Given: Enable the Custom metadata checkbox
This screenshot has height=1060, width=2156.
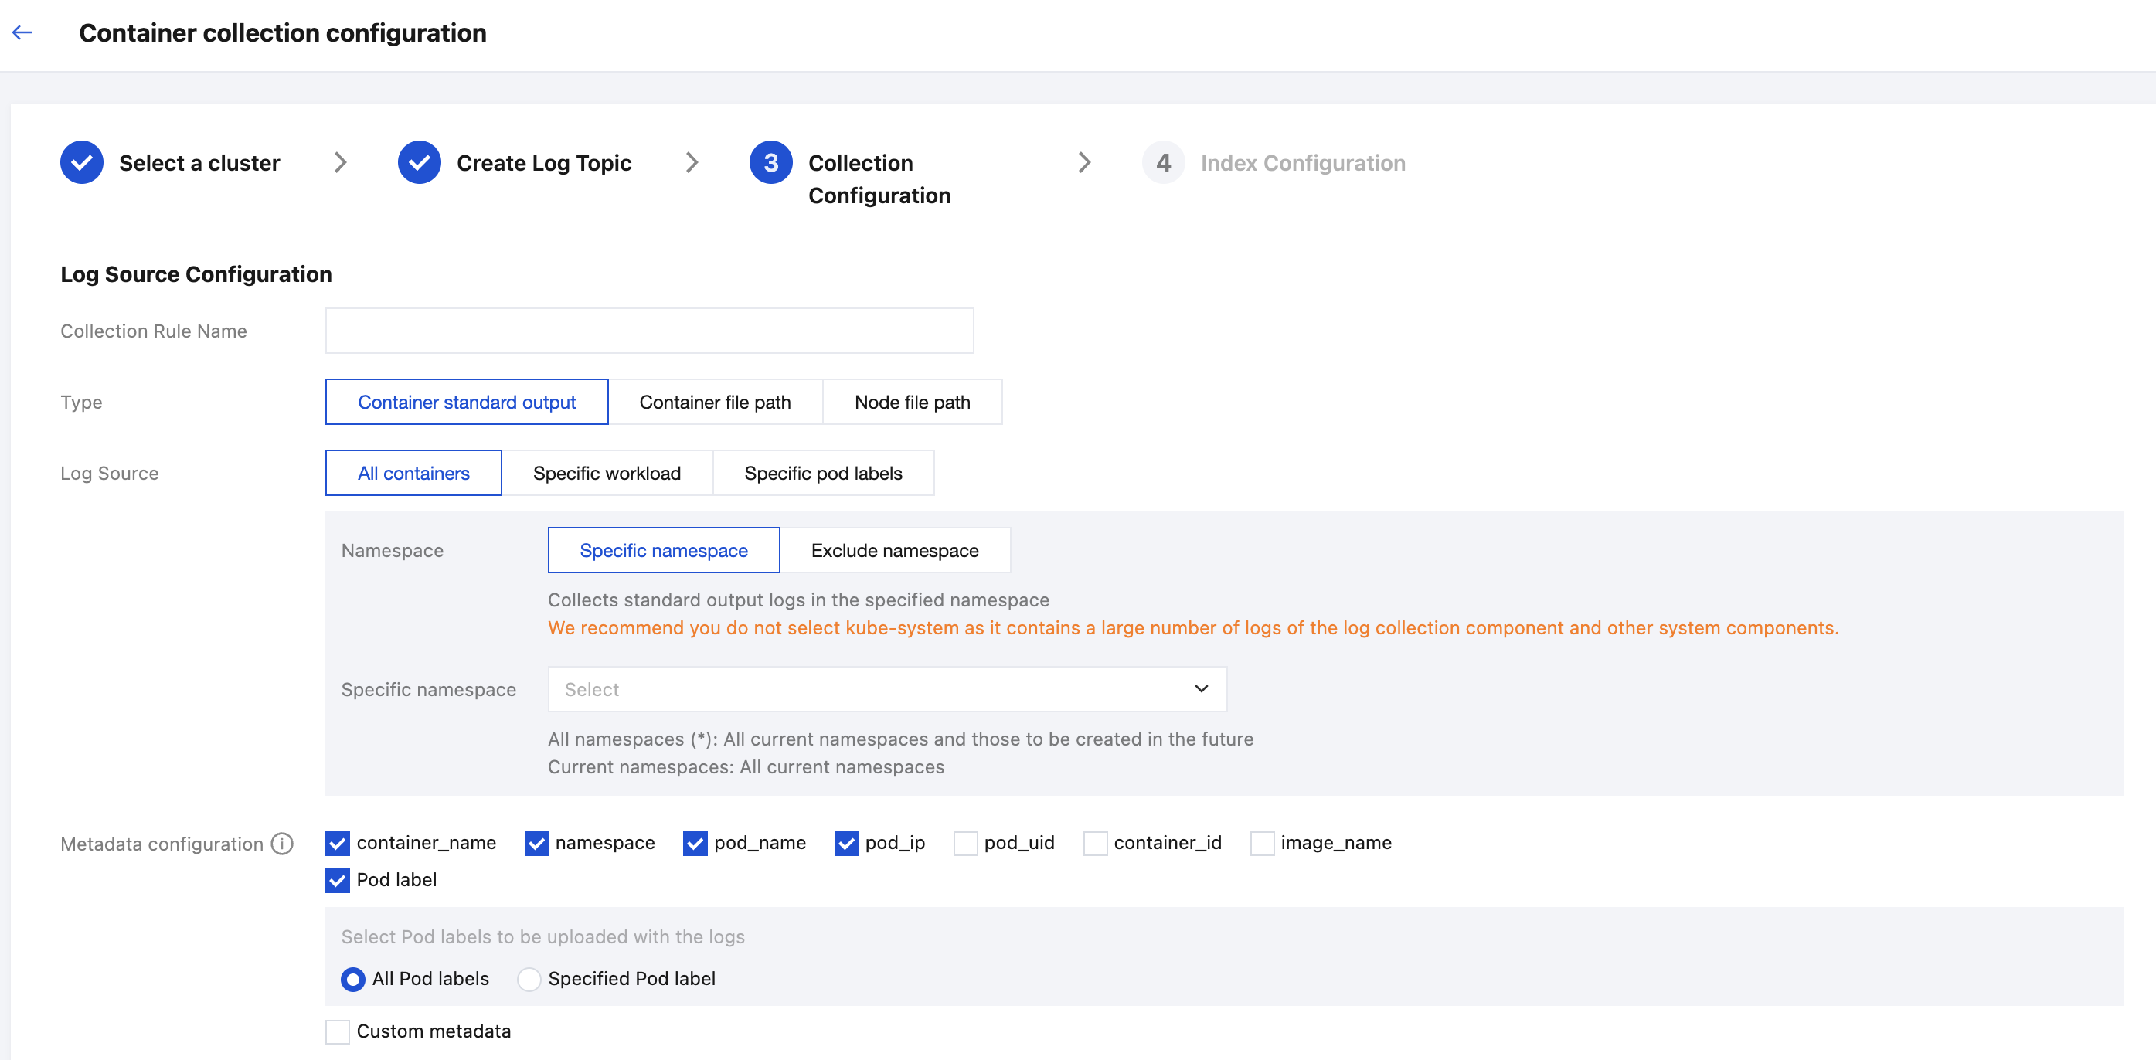Looking at the screenshot, I should click(337, 1031).
